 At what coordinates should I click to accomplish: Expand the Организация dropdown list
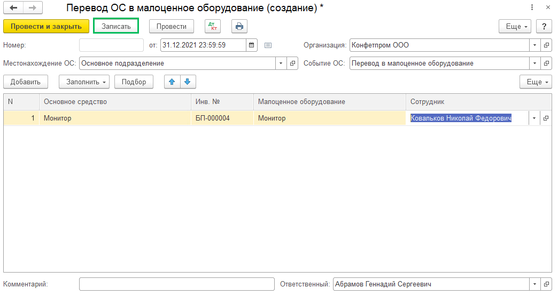coord(534,45)
